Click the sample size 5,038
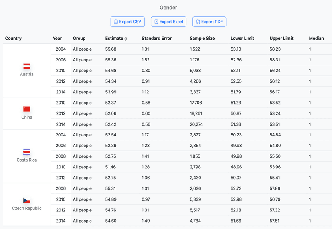 (195, 71)
